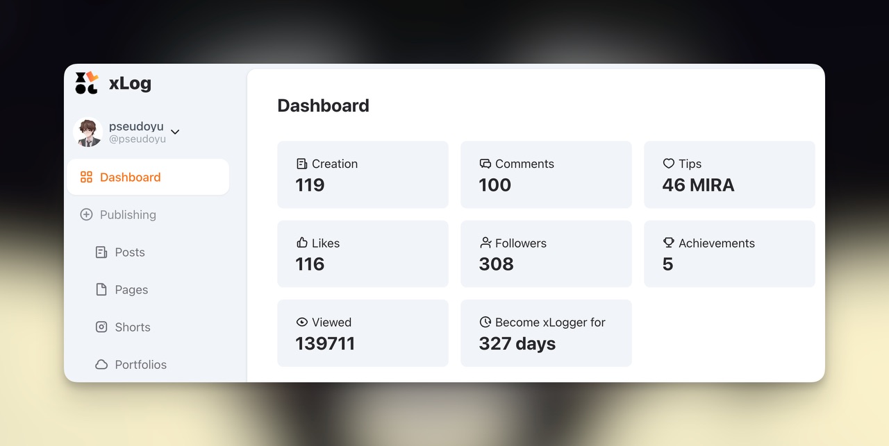
Task: Expand the pseudoyu account dropdown chevron
Action: coord(175,132)
